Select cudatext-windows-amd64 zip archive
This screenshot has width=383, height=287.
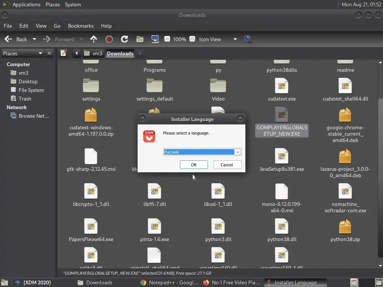pos(91,122)
